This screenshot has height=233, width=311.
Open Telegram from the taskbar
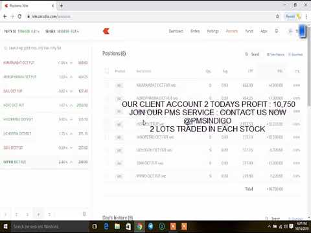click(x=151, y=227)
